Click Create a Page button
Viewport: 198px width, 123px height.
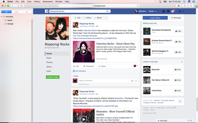[x=53, y=77]
